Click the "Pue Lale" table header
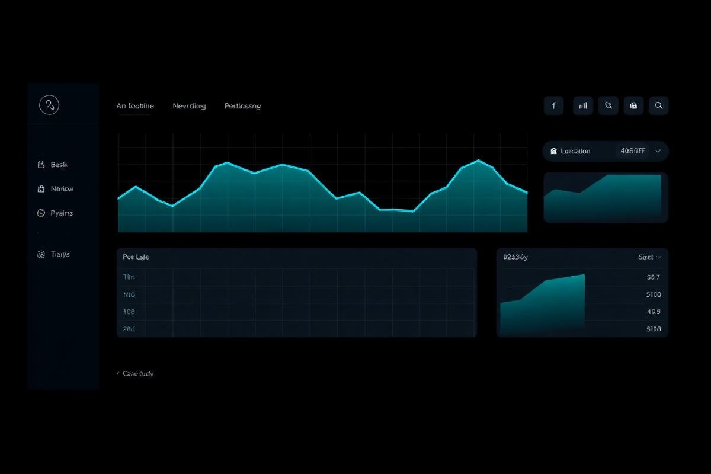The width and height of the screenshot is (711, 474). (136, 257)
